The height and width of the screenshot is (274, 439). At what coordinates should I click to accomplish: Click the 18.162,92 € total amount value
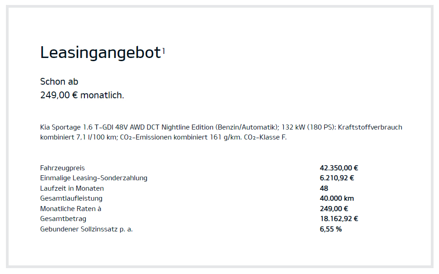point(339,219)
